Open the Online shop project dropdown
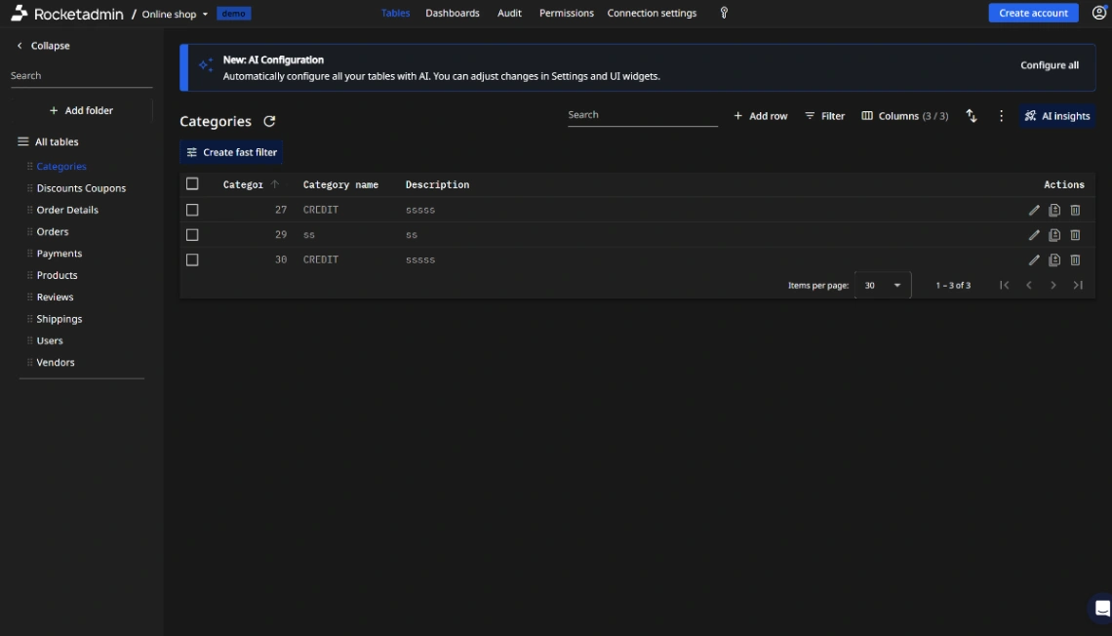1112x636 pixels. tap(177, 13)
